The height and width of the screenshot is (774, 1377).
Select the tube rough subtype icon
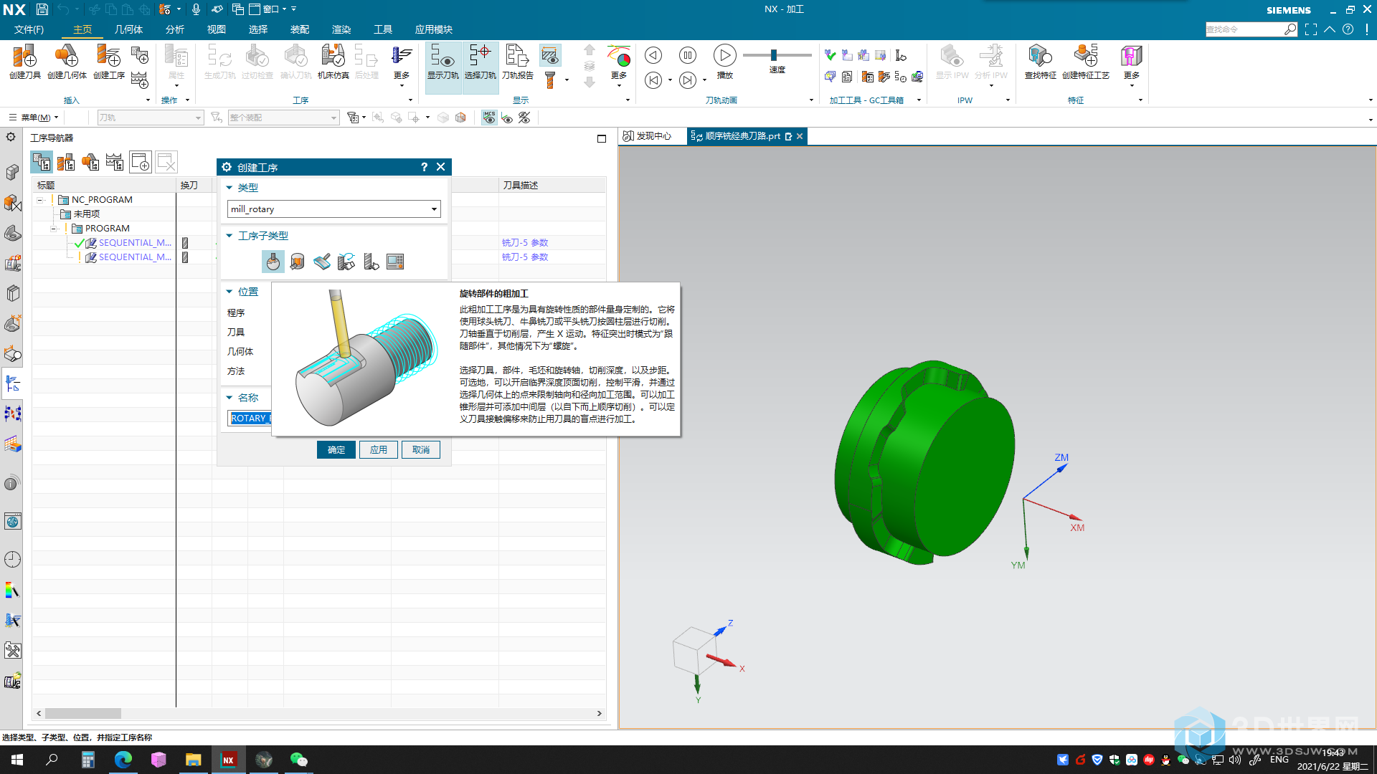(x=322, y=262)
